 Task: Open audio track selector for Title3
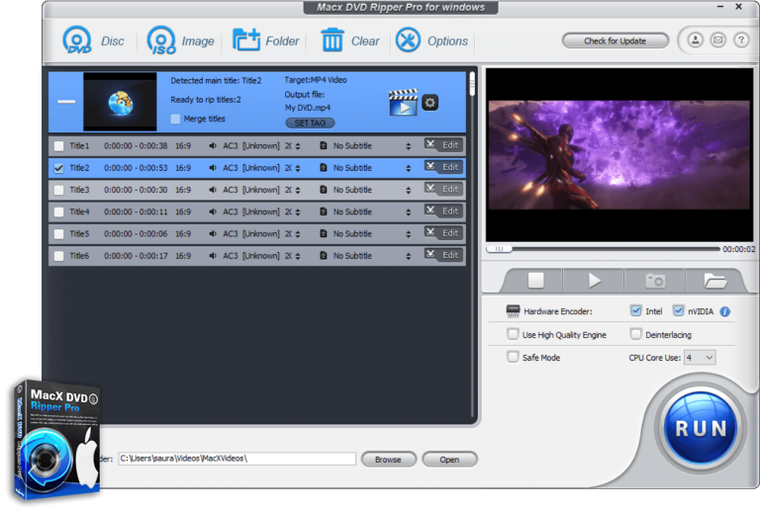[298, 190]
